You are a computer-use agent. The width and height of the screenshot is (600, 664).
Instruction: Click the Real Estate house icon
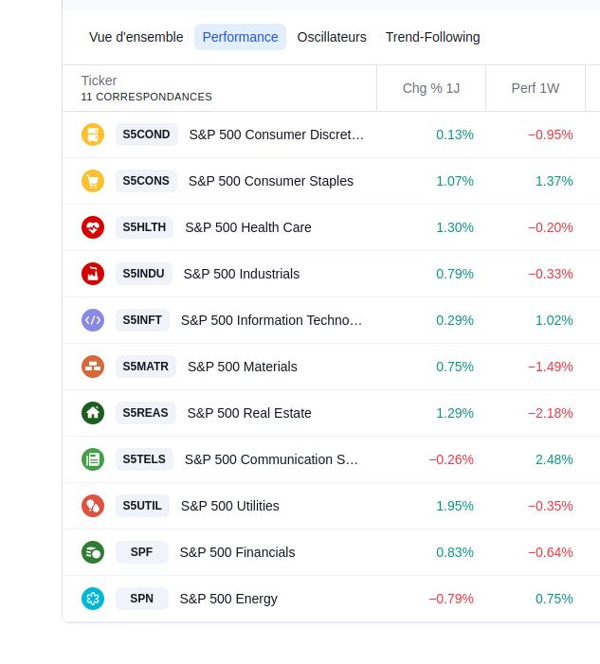[92, 413]
